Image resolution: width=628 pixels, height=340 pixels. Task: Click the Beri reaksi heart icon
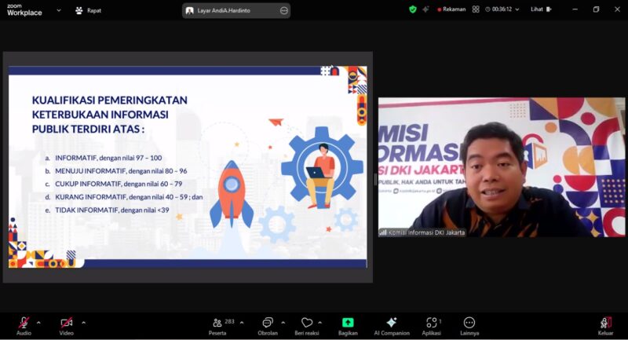(x=307, y=323)
